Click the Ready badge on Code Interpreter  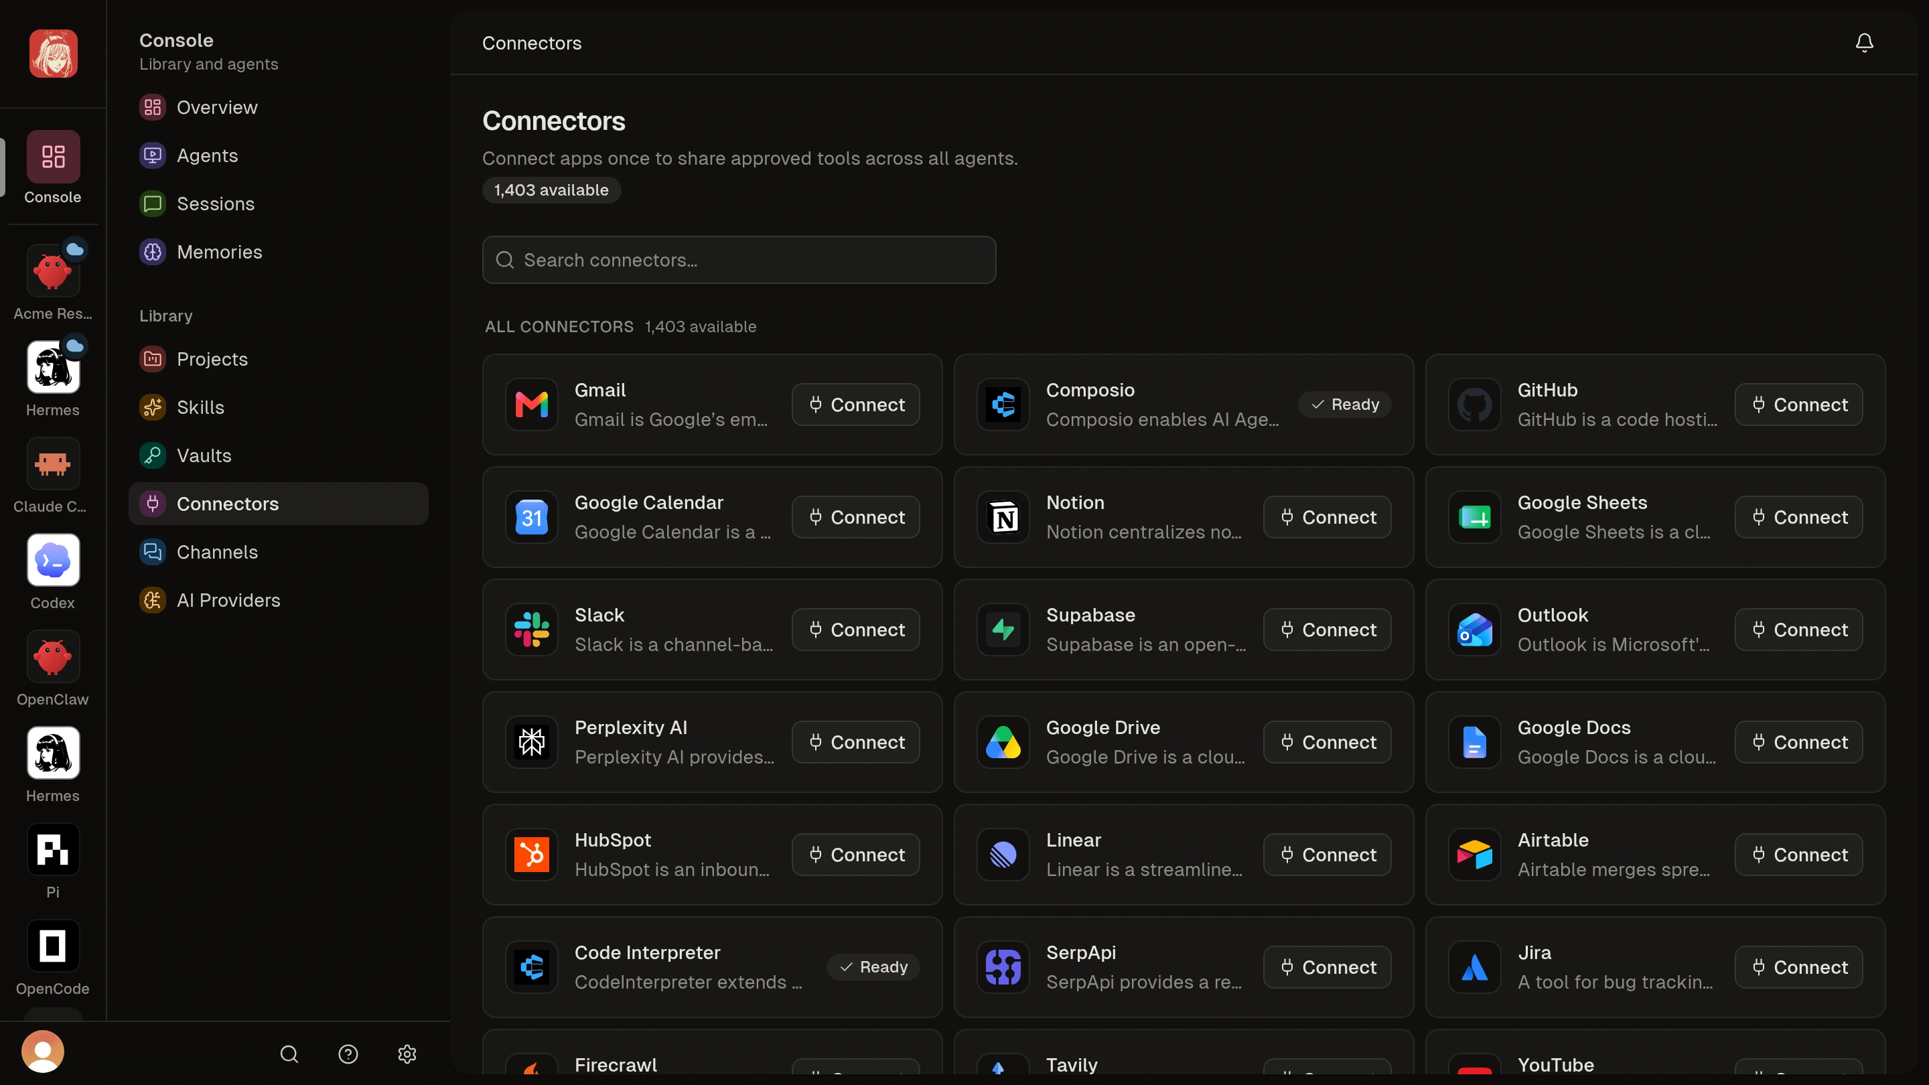(873, 966)
